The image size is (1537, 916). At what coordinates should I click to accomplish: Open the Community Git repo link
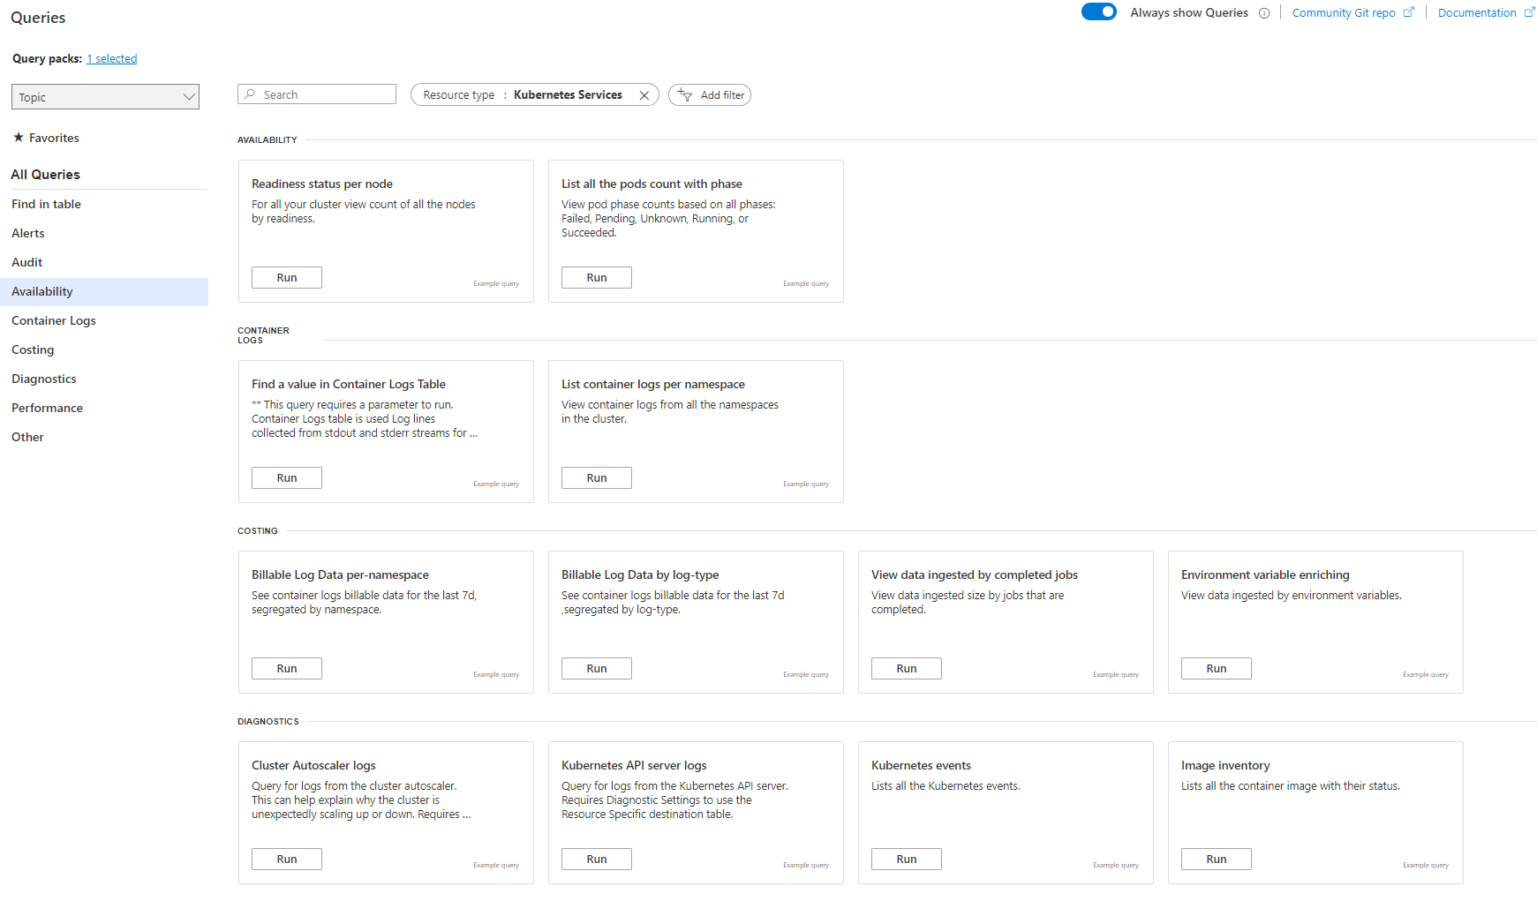1344,13
